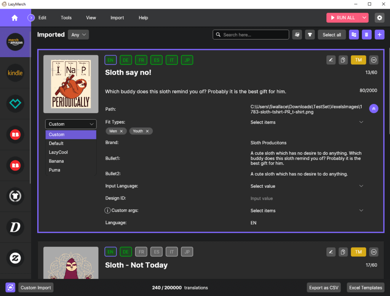Click the home icon in top-left
Screen dimensions: 390x296
coord(14,18)
